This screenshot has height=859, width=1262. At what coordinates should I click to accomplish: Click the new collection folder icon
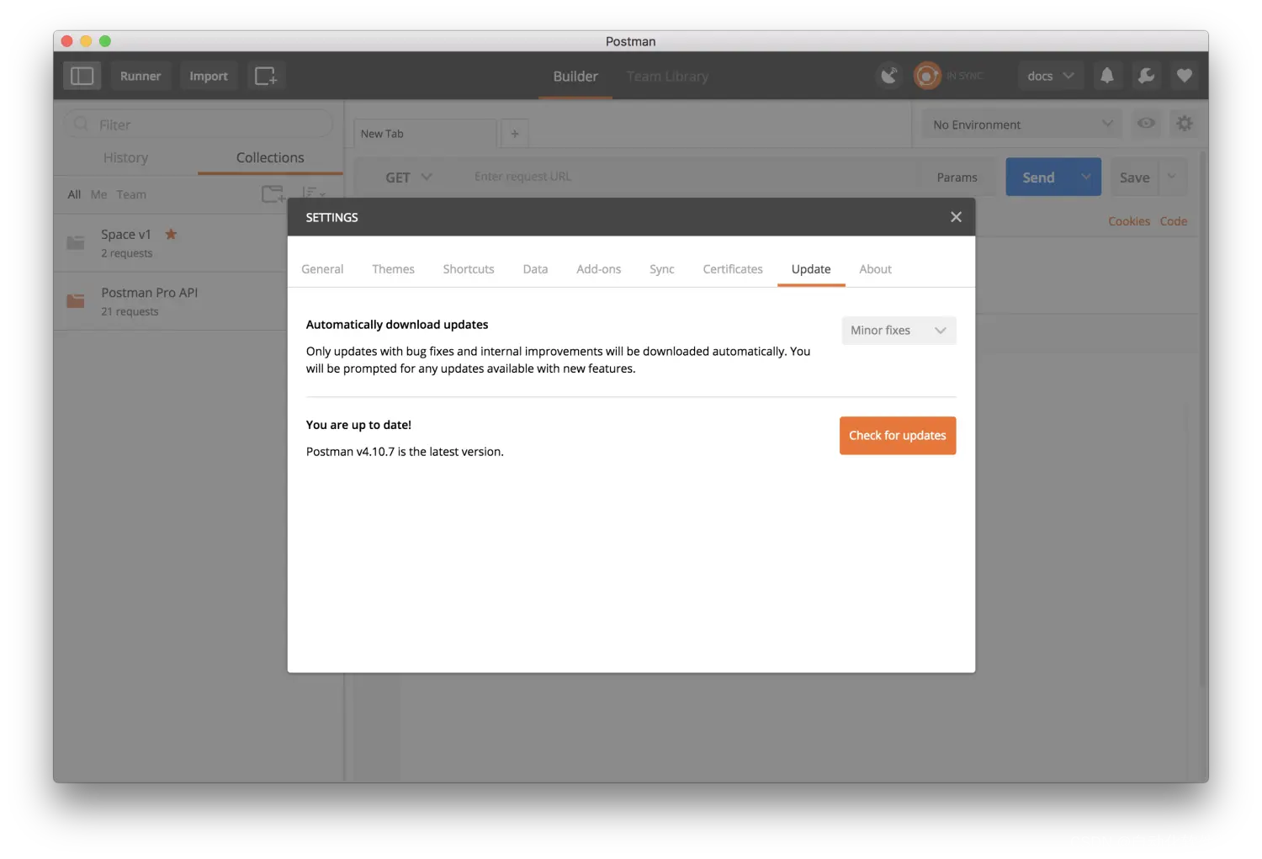point(273,194)
